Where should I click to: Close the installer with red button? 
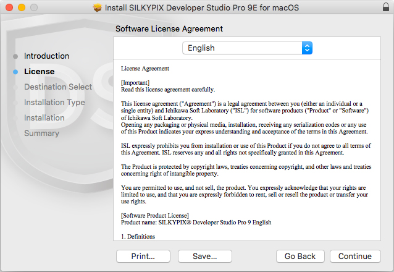[x=9, y=7]
